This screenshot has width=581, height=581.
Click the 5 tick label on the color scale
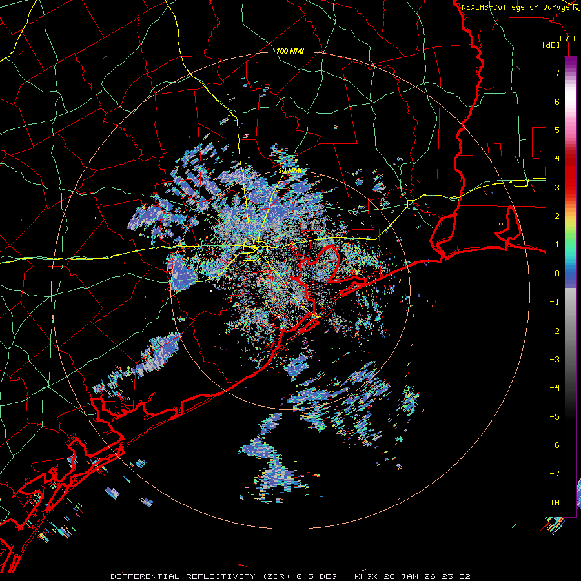coord(557,130)
